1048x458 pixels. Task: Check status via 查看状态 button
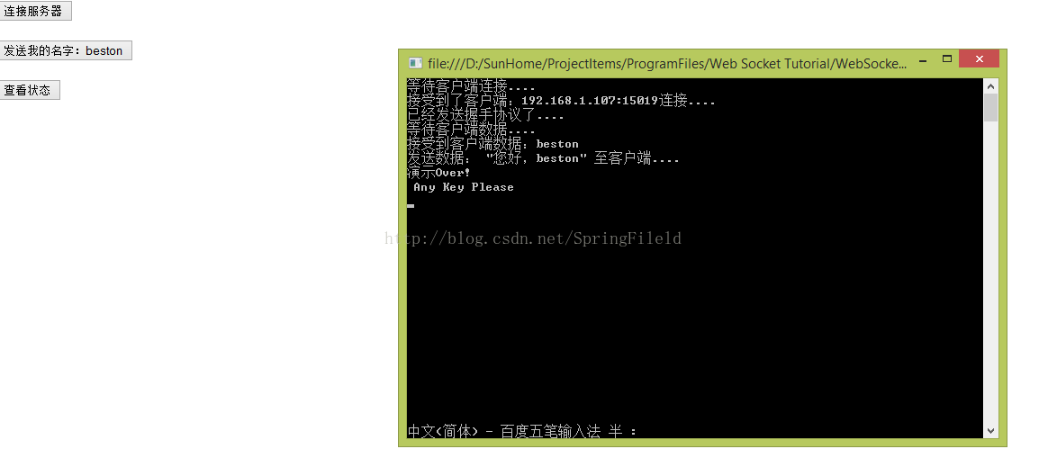tap(30, 90)
